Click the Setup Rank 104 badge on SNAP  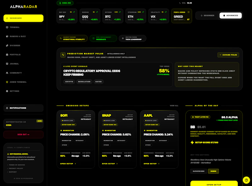[110, 125]
